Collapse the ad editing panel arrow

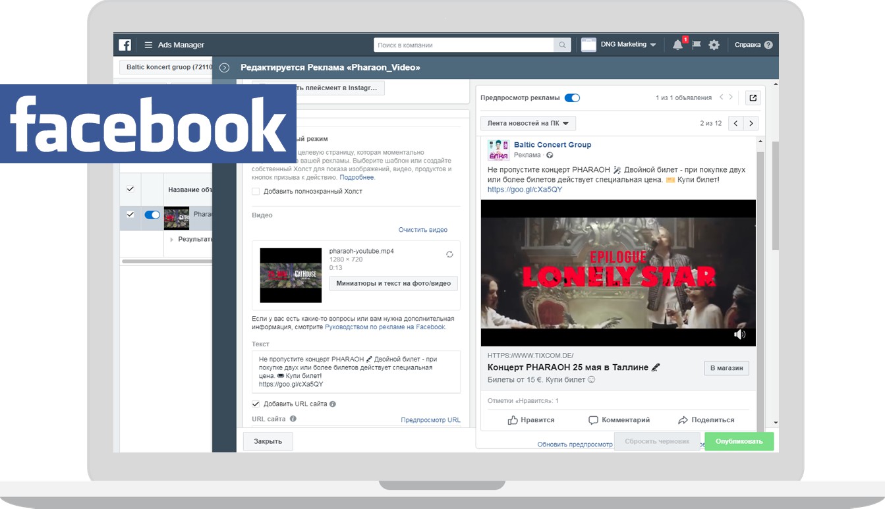[224, 67]
